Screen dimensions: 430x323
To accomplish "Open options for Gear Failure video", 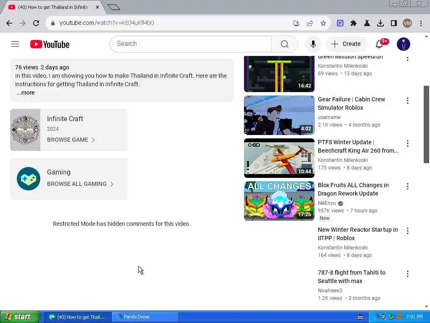I will point(407,101).
